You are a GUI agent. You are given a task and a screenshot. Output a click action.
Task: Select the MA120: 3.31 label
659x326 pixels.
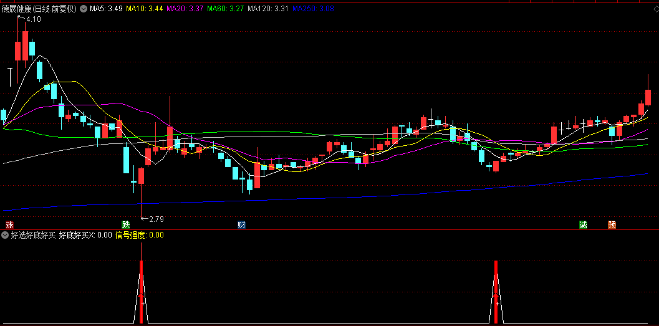(268, 8)
